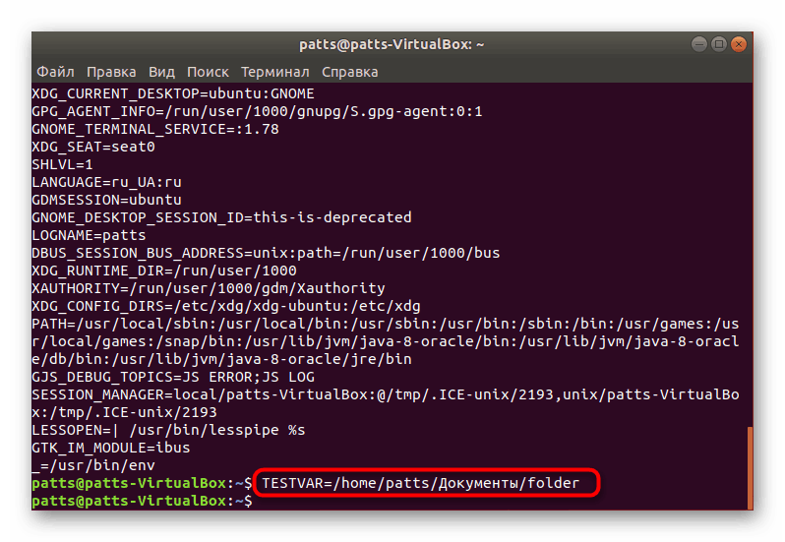
Task: Click the SESSION_MANAGER=local line
Action: (386, 394)
